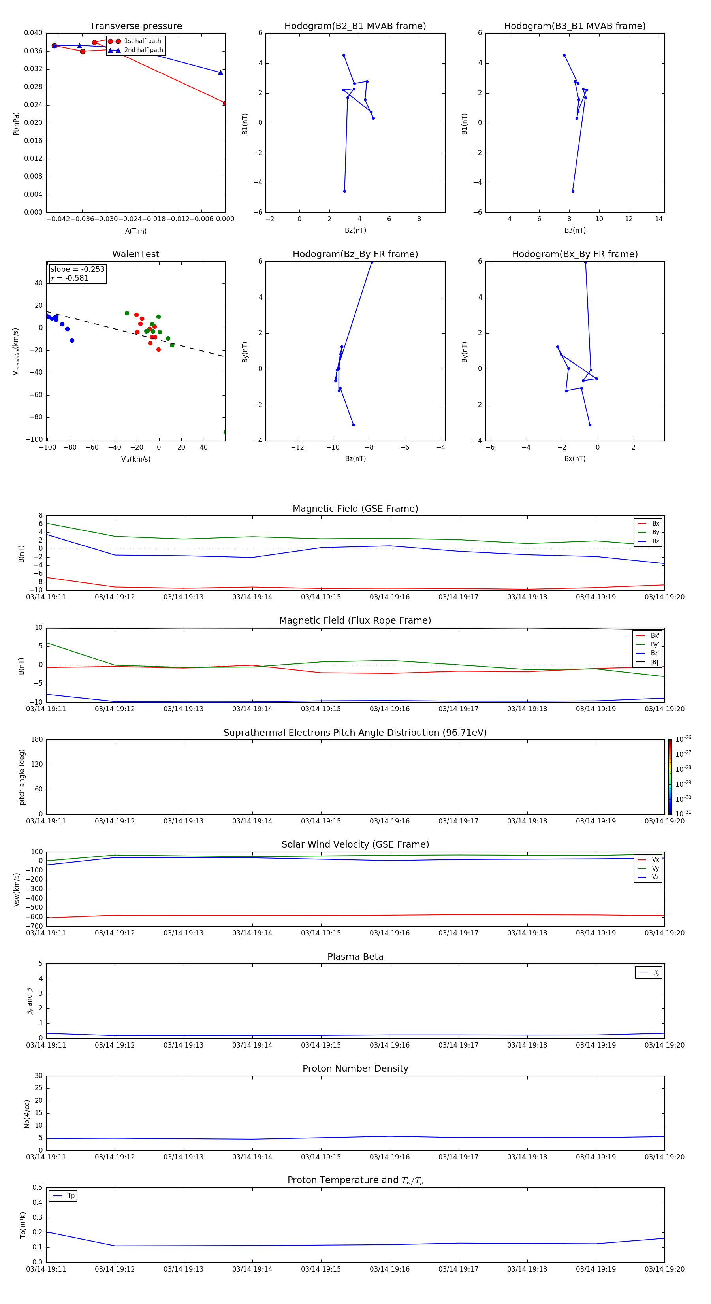This screenshot has height=1304, width=711.
Task: Click the 'B2(nT)' x-axis label
Action: pos(355,230)
